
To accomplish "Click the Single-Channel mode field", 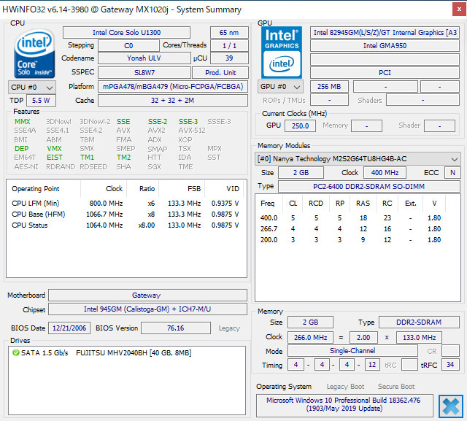I will coord(352,351).
